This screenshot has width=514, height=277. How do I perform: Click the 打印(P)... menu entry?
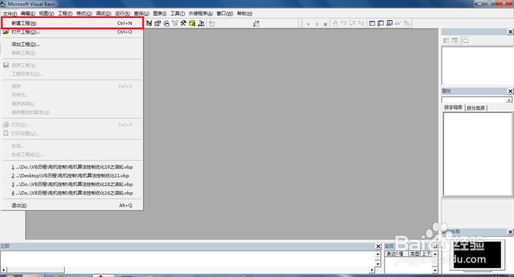(x=72, y=125)
